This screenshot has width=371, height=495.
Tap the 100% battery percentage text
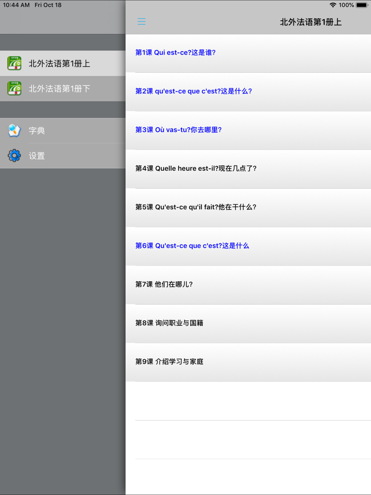point(346,5)
